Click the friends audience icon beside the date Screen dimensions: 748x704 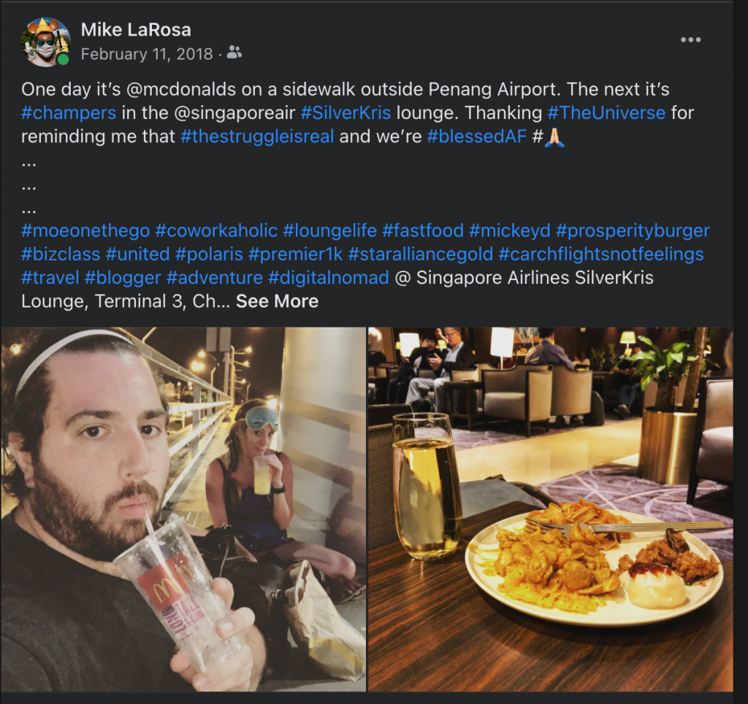click(x=234, y=53)
